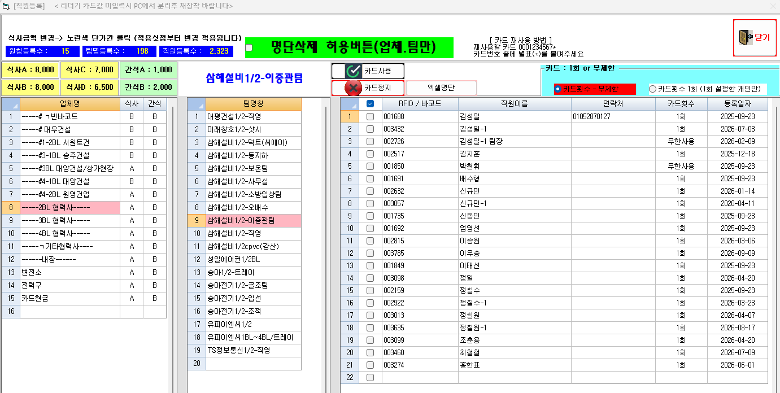Click date cell 2026-08-17
Screen dimensions: 780x393
(x=738, y=327)
